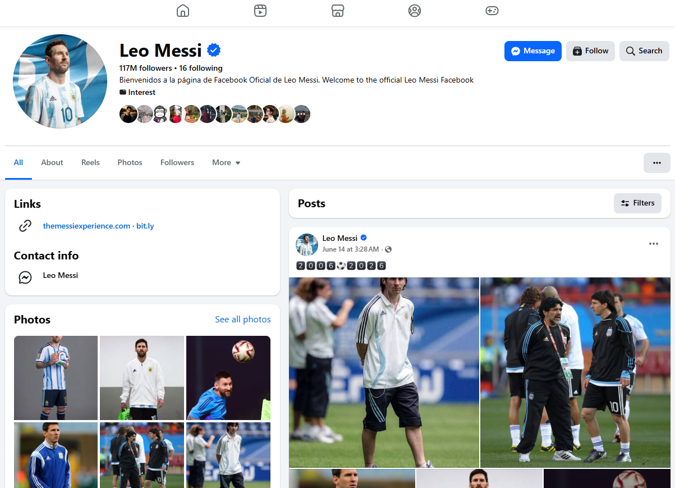Open the Posts Filters options
Screen dimensions: 675x488
[637, 203]
